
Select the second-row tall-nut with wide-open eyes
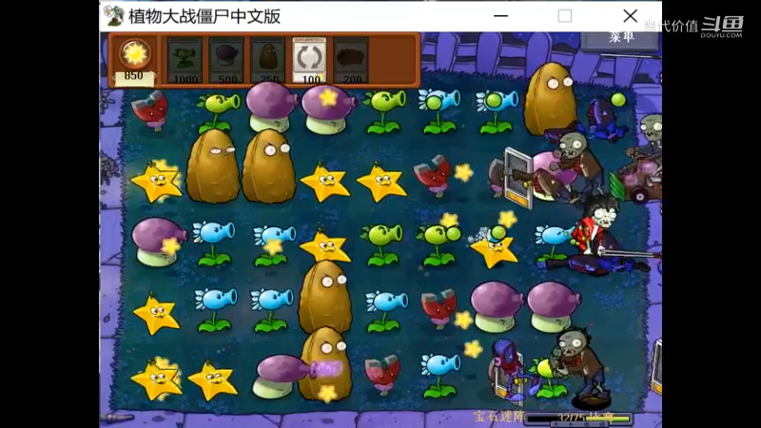pos(269,165)
